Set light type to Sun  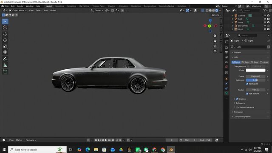pos(245,62)
